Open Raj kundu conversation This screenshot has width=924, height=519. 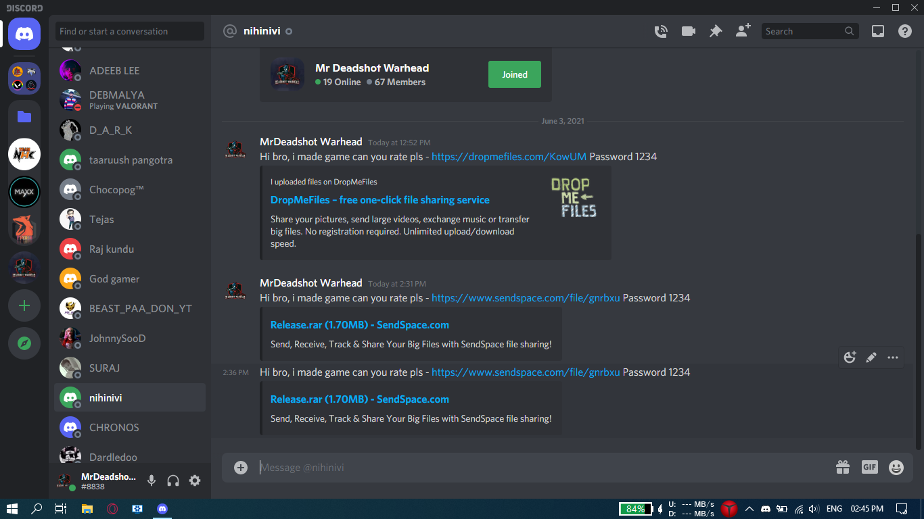click(x=130, y=249)
